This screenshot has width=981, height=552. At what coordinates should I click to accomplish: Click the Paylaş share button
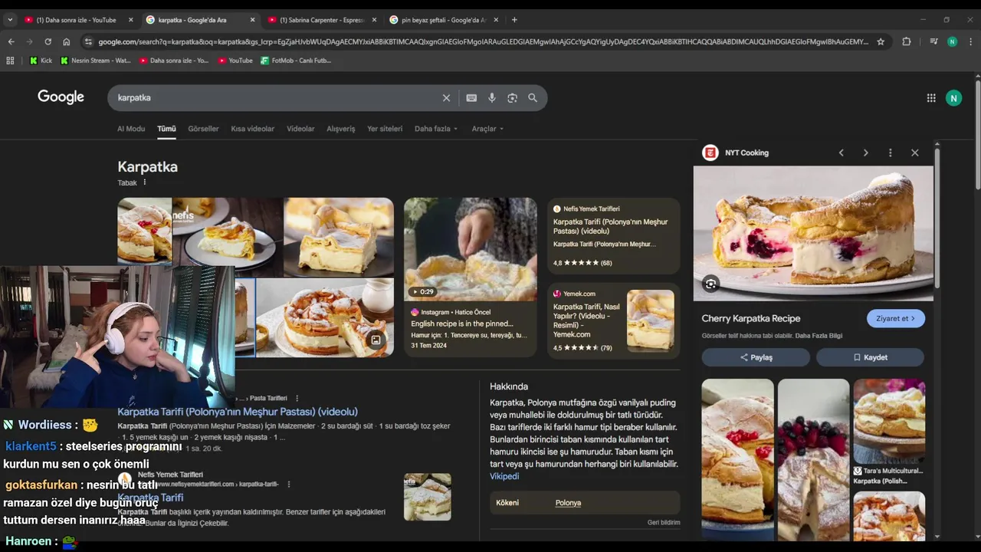756,357
